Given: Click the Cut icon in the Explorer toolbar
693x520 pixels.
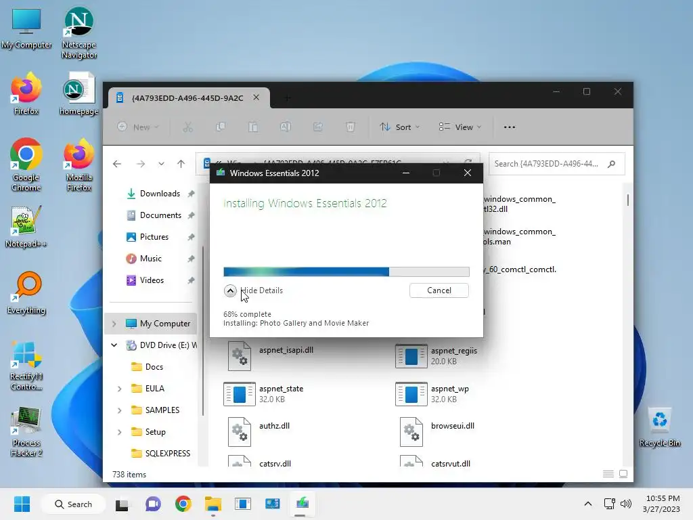Looking at the screenshot, I should 188,127.
